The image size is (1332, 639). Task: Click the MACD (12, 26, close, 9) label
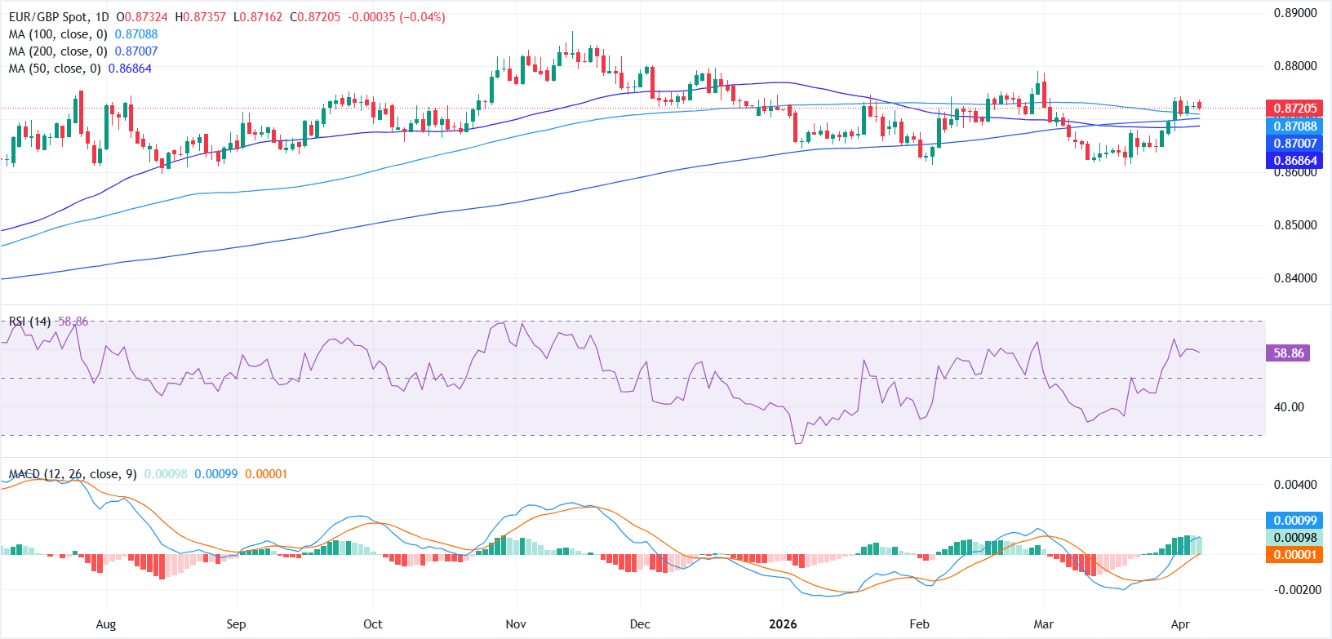click(x=72, y=474)
